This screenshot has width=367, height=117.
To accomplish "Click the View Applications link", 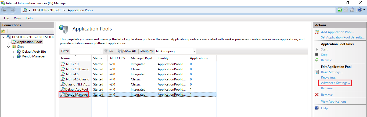I will pyautogui.click(x=333, y=102).
